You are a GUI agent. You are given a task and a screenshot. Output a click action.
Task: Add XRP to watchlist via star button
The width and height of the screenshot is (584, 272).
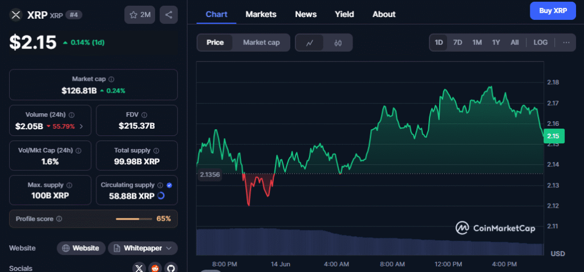click(140, 15)
